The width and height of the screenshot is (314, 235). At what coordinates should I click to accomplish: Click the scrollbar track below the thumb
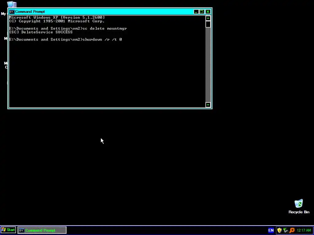208,65
